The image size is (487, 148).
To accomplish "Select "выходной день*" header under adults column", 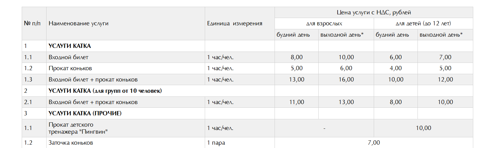I will (342, 35).
